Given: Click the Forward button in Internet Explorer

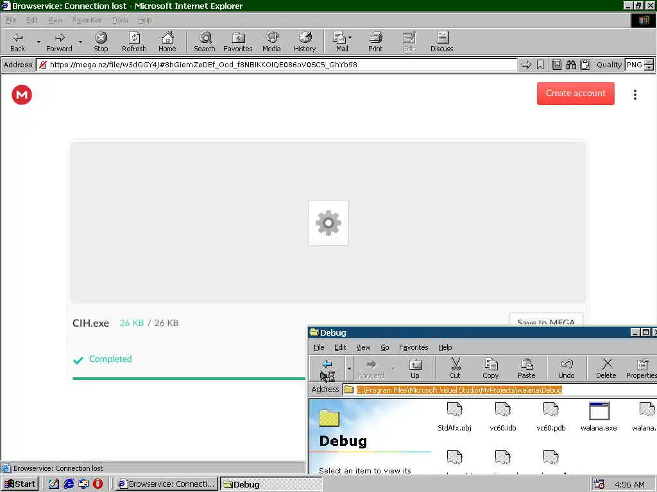Looking at the screenshot, I should click(x=59, y=42).
